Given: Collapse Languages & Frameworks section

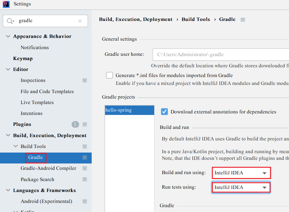Looking at the screenshot, I should pos(8,190).
